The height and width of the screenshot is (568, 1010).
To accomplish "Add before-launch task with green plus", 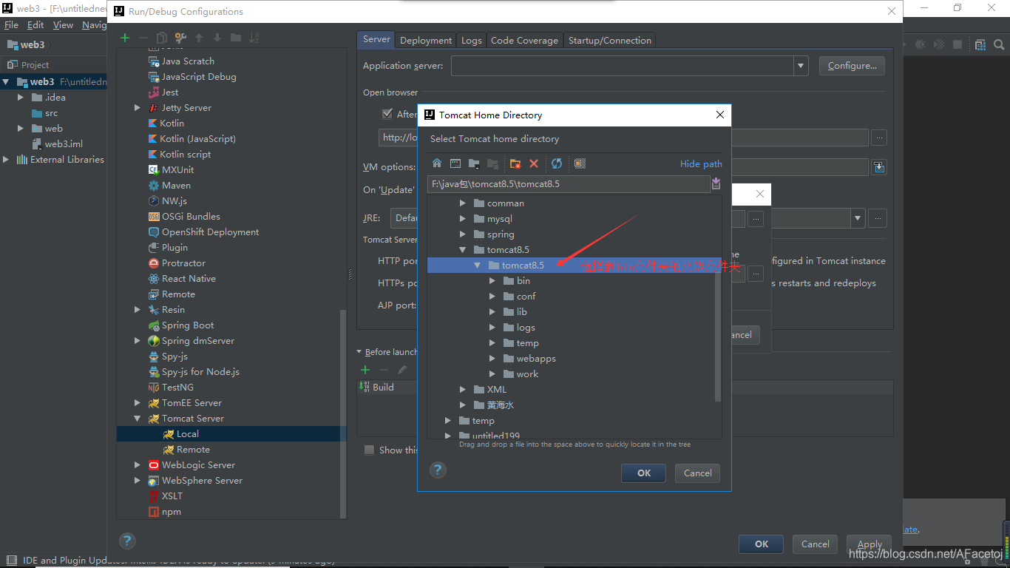I will [365, 370].
